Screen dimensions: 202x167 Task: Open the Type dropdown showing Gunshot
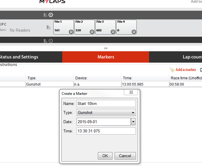[x=106, y=112]
